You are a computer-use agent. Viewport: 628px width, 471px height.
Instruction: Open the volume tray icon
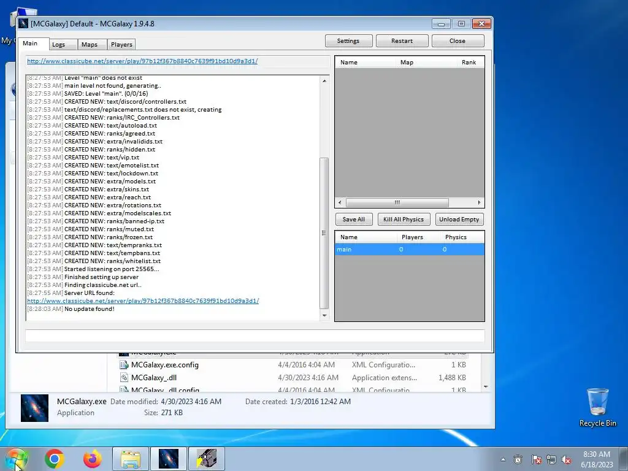566,460
